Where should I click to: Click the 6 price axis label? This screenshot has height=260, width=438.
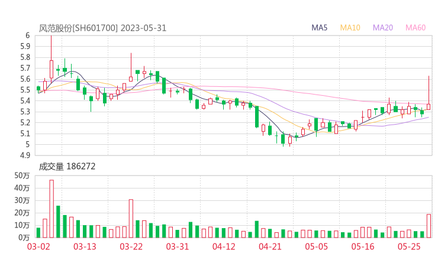point(27,35)
